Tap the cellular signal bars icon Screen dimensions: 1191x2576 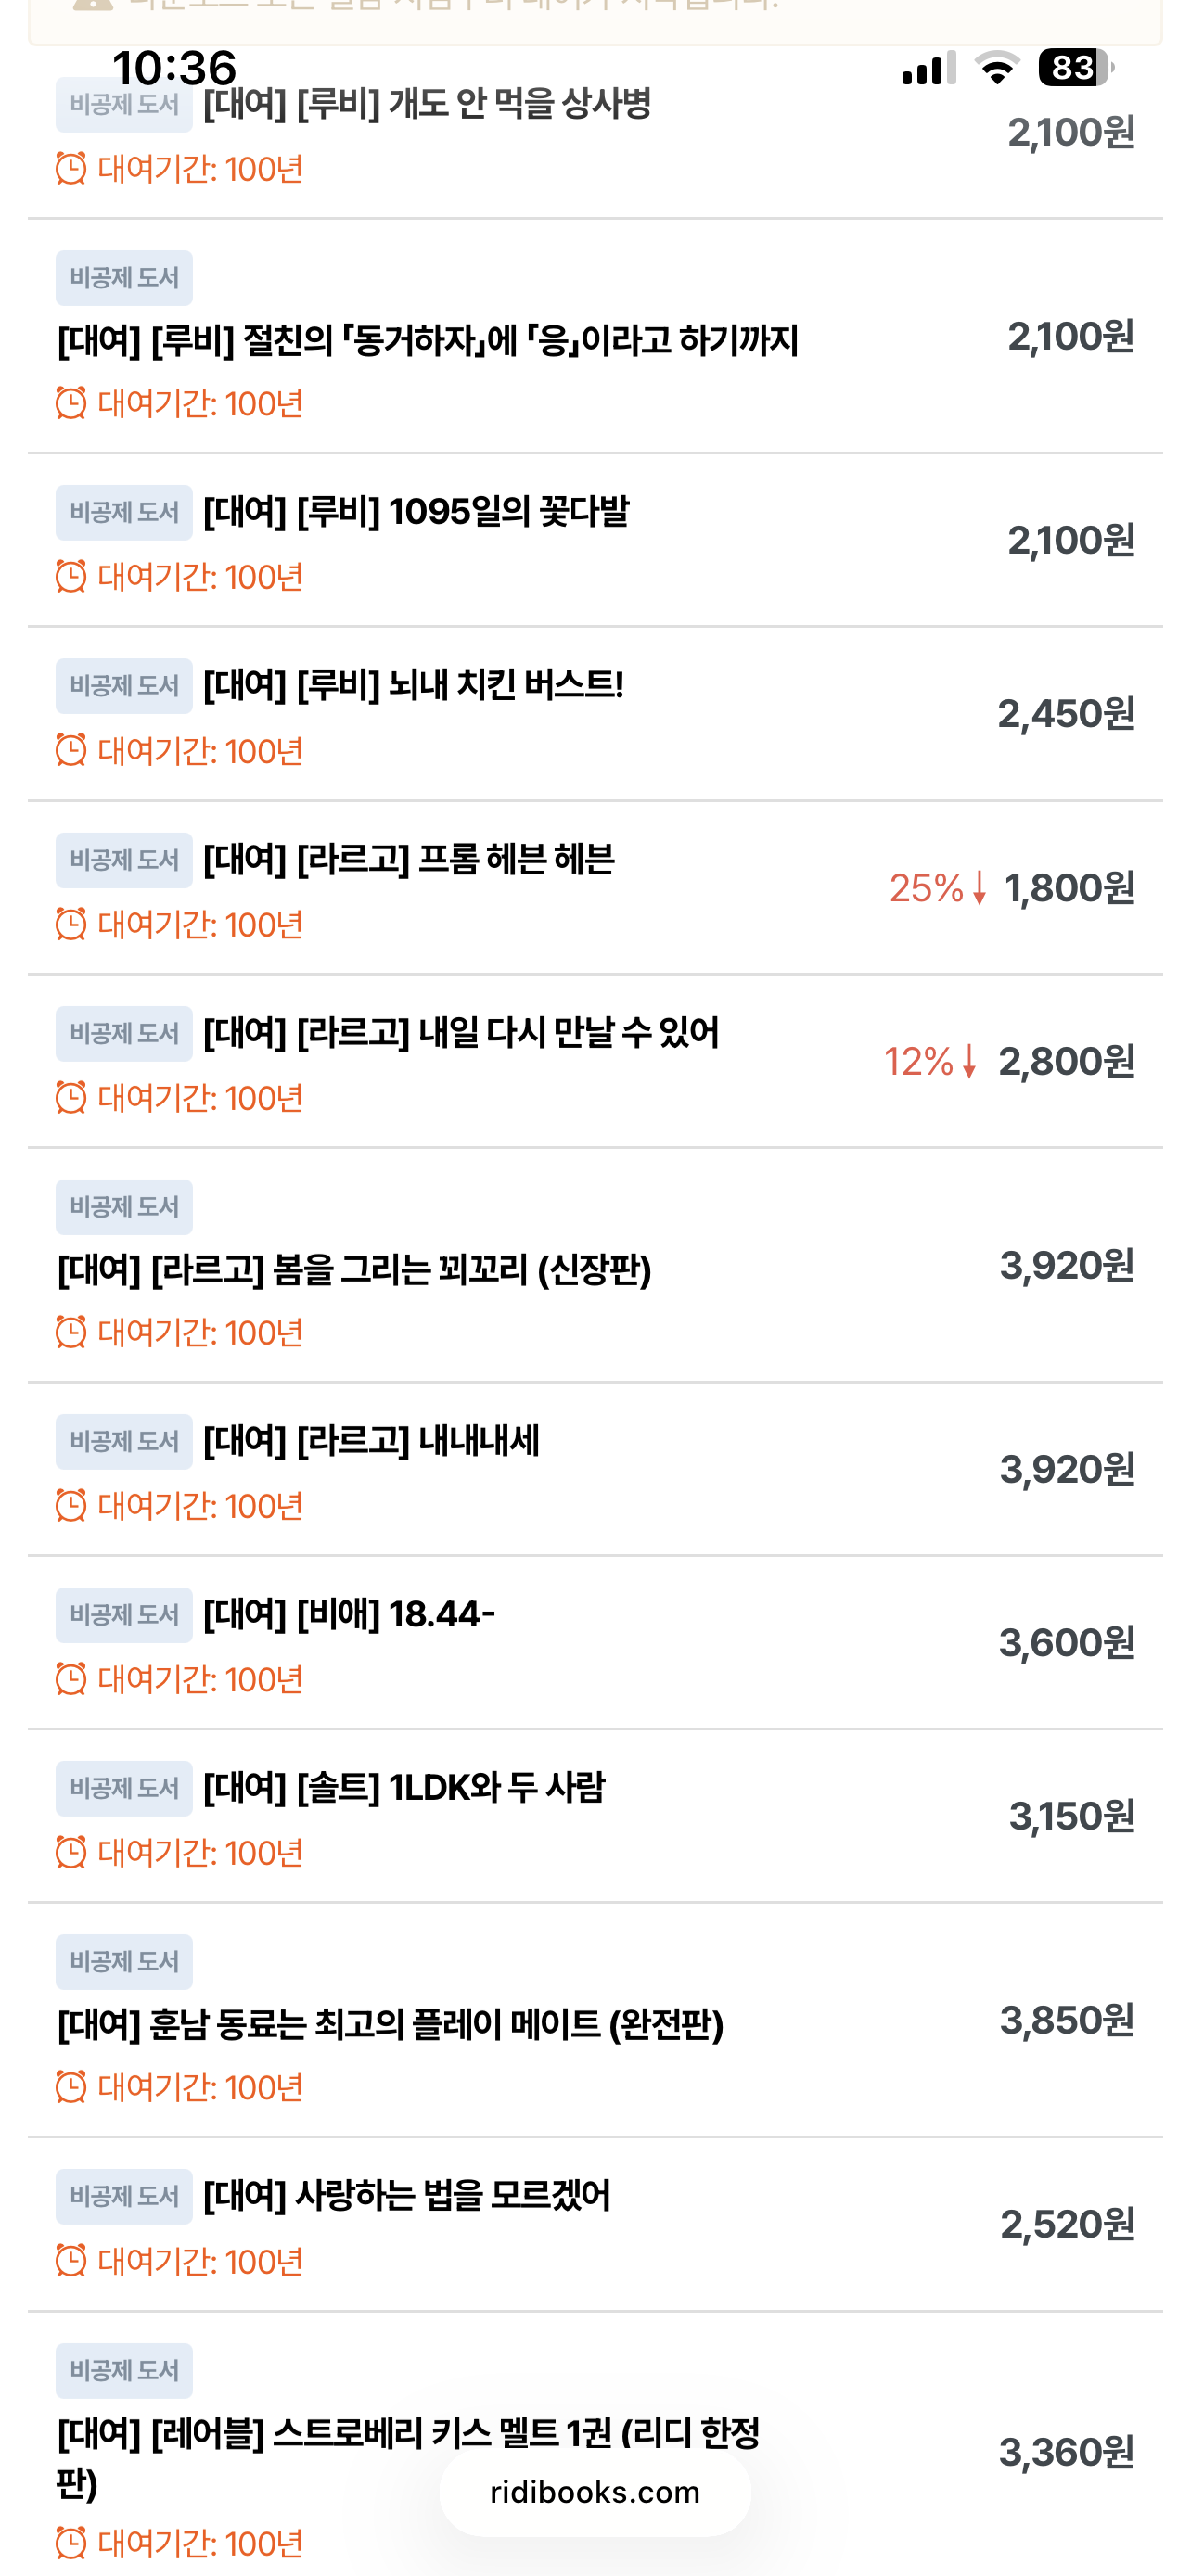(x=928, y=68)
